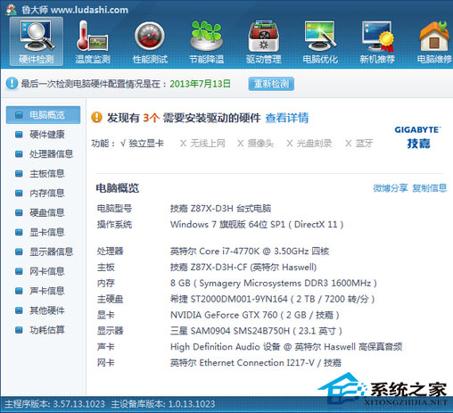Viewport: 453px width, 413px height.
Task: Click the Ludashi logo in title bar
Action: pyautogui.click(x=12, y=10)
